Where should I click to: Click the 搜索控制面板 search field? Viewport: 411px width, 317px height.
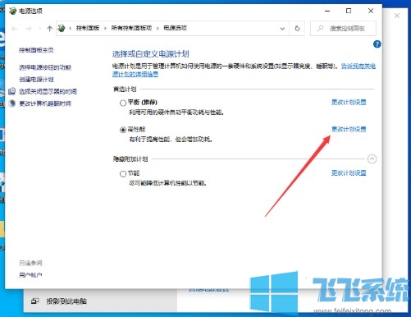tap(343, 28)
